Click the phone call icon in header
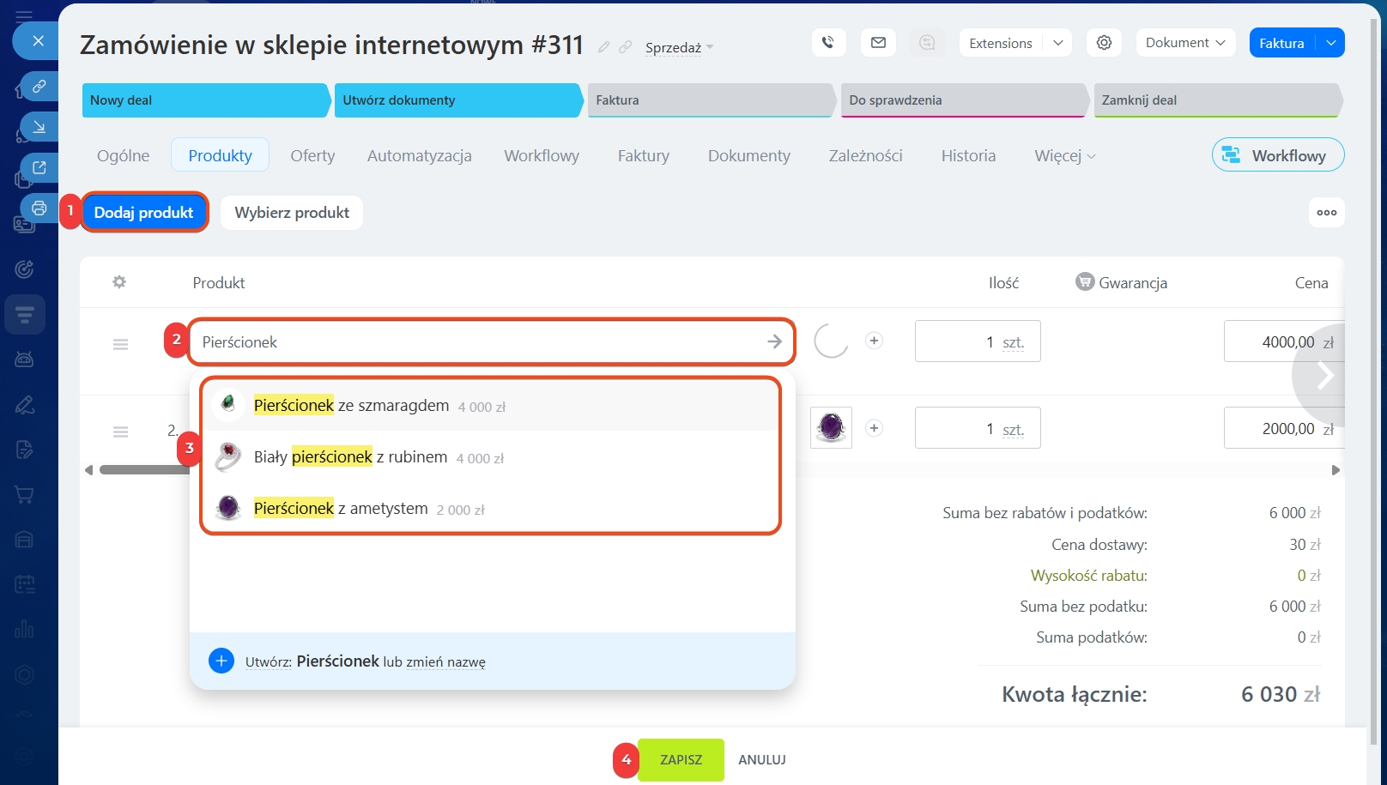This screenshot has height=785, width=1387. click(x=828, y=42)
